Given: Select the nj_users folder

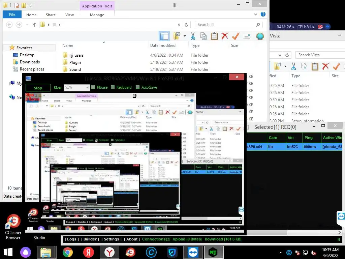Looking at the screenshot, I should (x=76, y=55).
